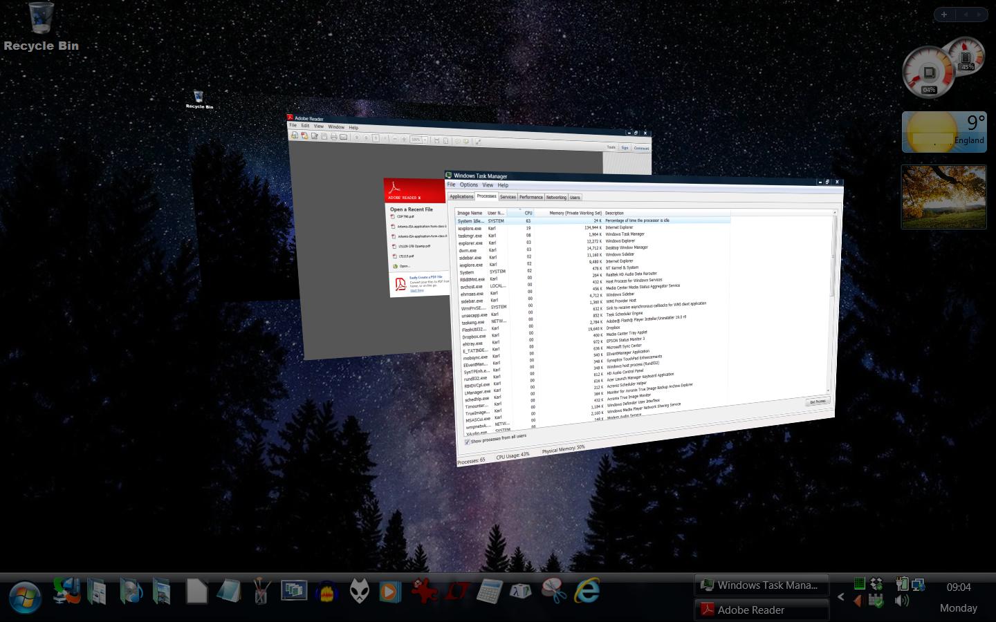Select dwm.exe process row

click(593, 249)
